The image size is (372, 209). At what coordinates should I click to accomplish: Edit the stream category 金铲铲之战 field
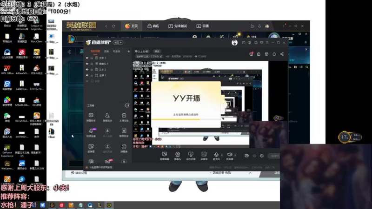[x=149, y=56]
